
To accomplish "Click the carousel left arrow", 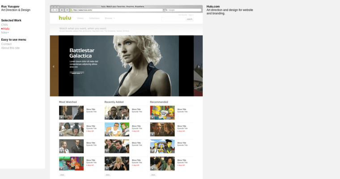I will tap(54, 66).
